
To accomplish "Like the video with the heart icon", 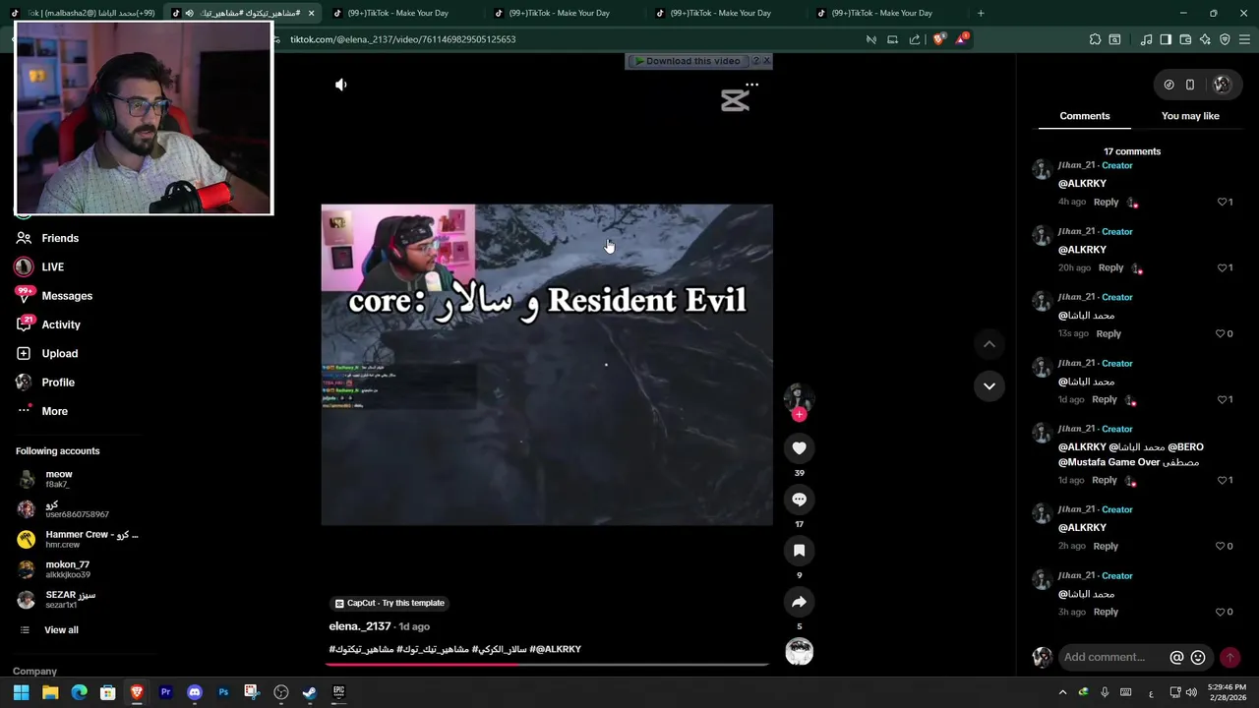I will [799, 448].
